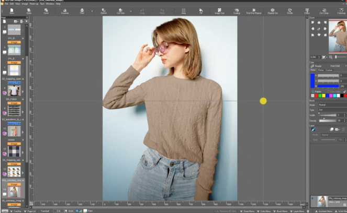347x213 pixels.
Task: Select the Stencil tool
Action: click(x=104, y=11)
